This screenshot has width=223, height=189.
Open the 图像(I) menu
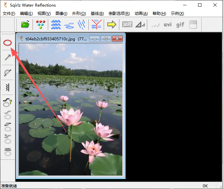tap(61, 14)
